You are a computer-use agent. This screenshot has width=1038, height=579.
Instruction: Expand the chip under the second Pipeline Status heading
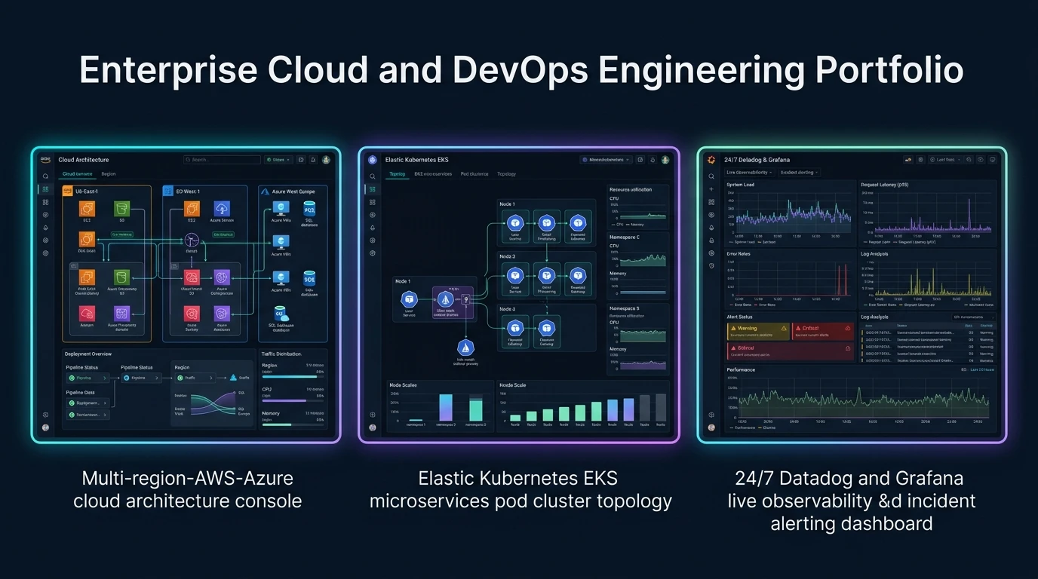pyautogui.click(x=142, y=378)
